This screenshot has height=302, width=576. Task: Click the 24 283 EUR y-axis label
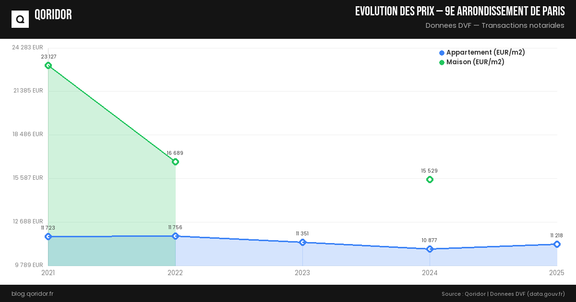[x=28, y=47]
